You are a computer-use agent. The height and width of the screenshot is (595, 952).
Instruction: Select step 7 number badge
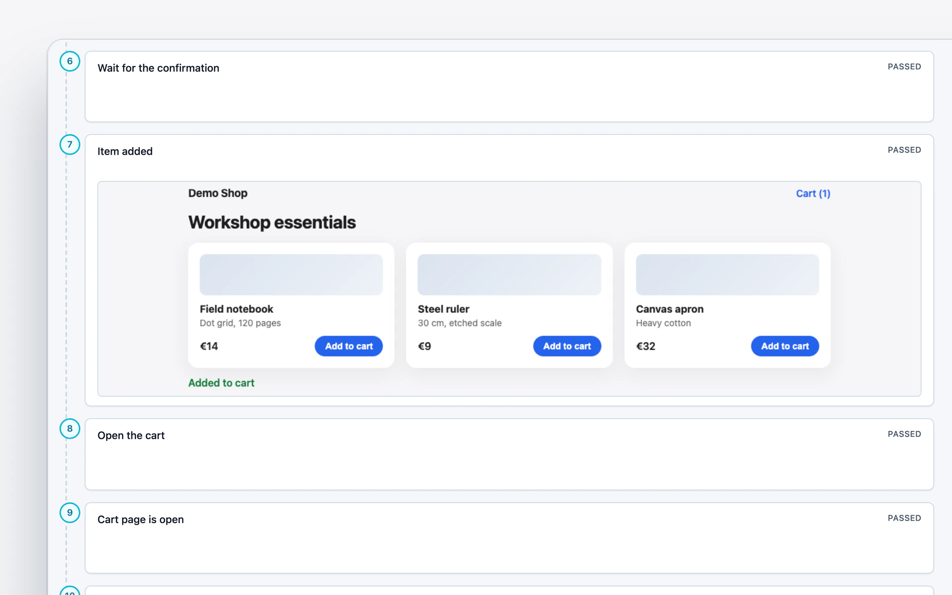click(x=70, y=144)
